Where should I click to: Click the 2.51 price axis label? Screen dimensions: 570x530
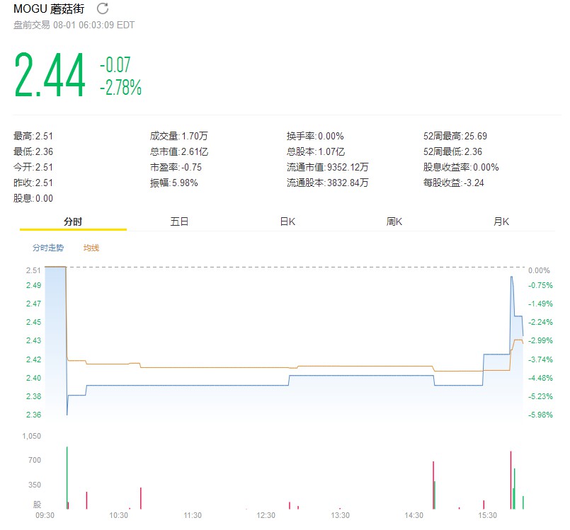pyautogui.click(x=33, y=270)
